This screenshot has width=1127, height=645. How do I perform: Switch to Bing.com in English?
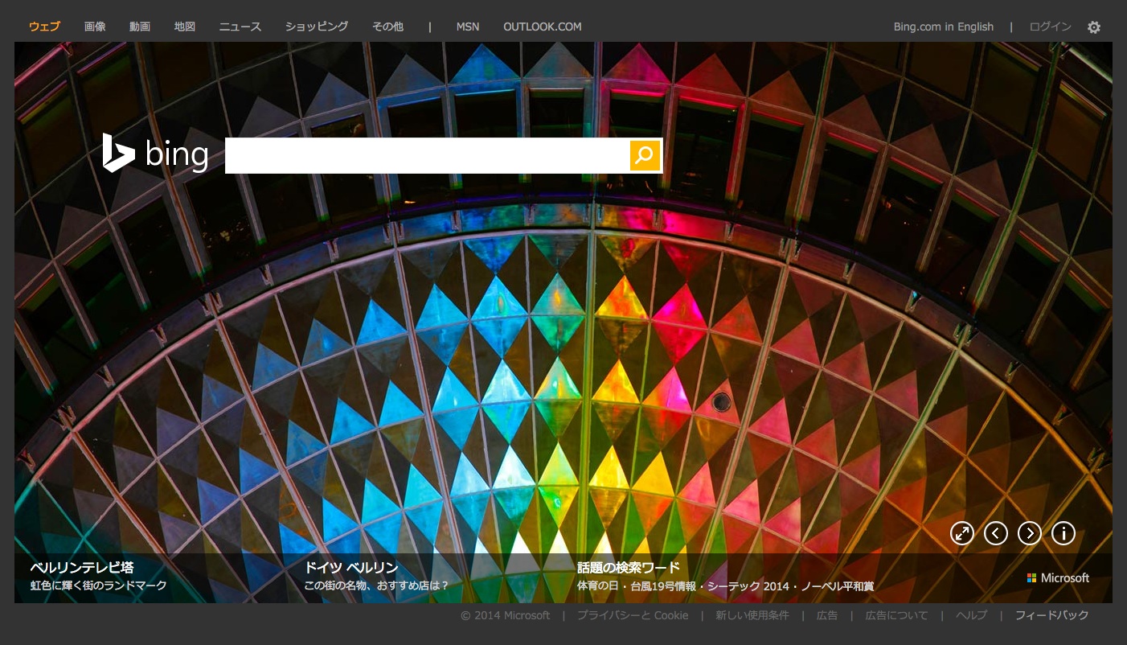coord(943,27)
